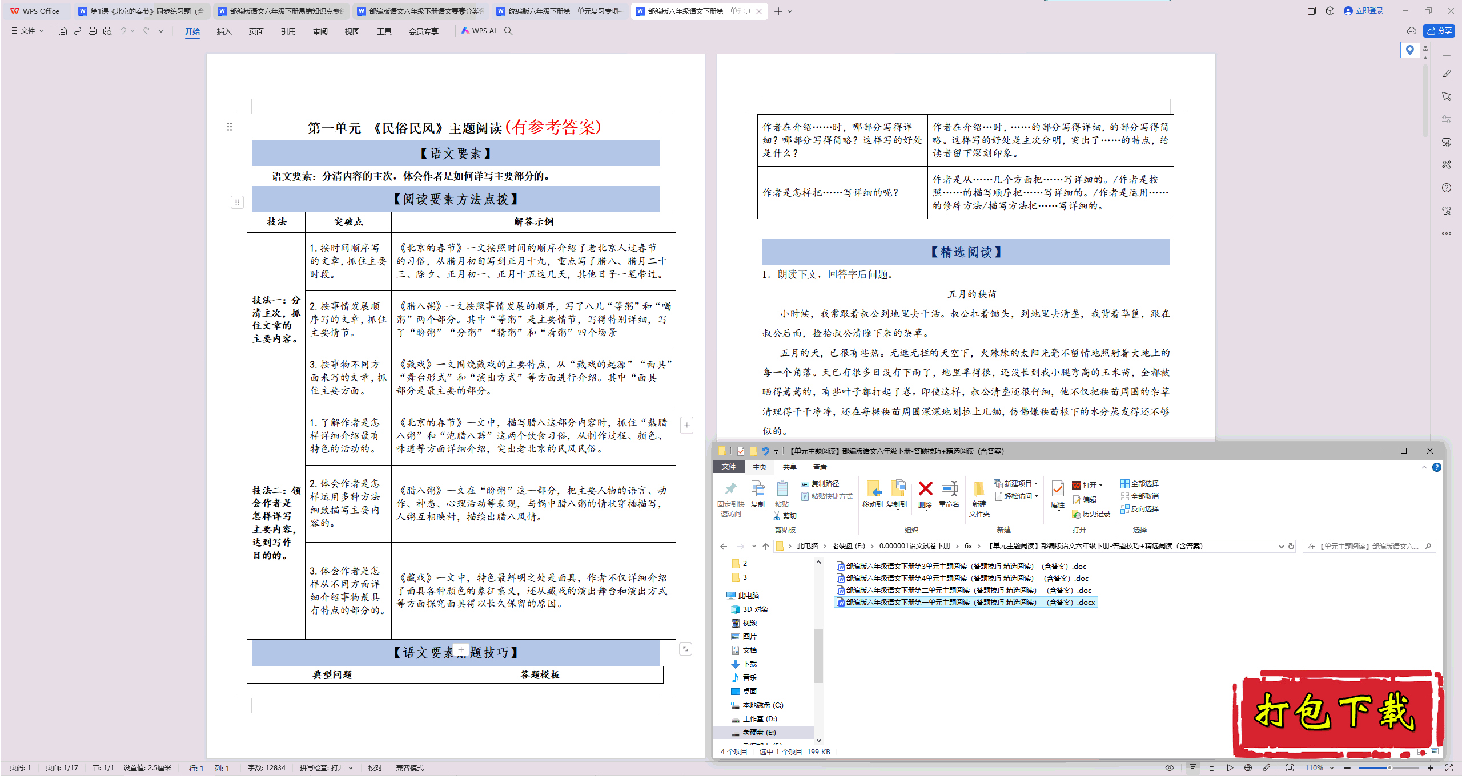Expand Explorer address bar history dropdown
1462x776 pixels.
click(1280, 546)
